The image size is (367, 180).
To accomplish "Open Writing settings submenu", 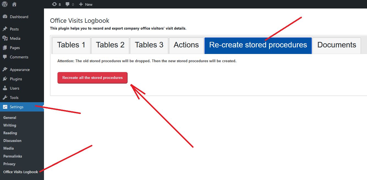I will pos(10,125).
